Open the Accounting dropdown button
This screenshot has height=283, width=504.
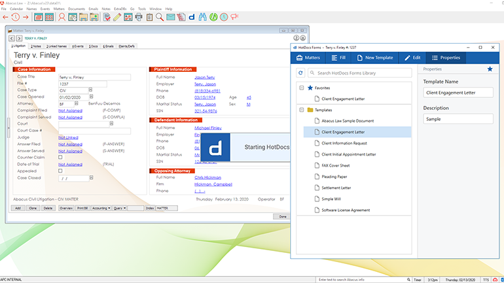[x=101, y=208]
